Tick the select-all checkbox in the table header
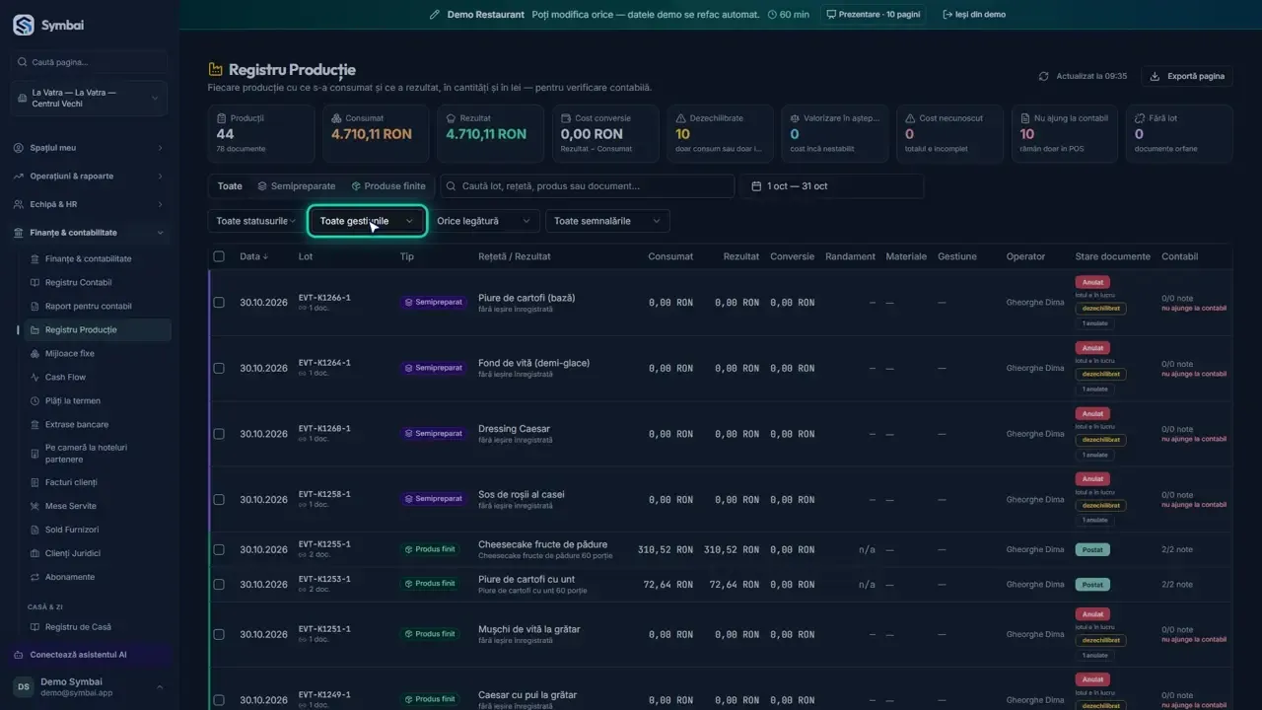The height and width of the screenshot is (710, 1262). click(x=219, y=256)
